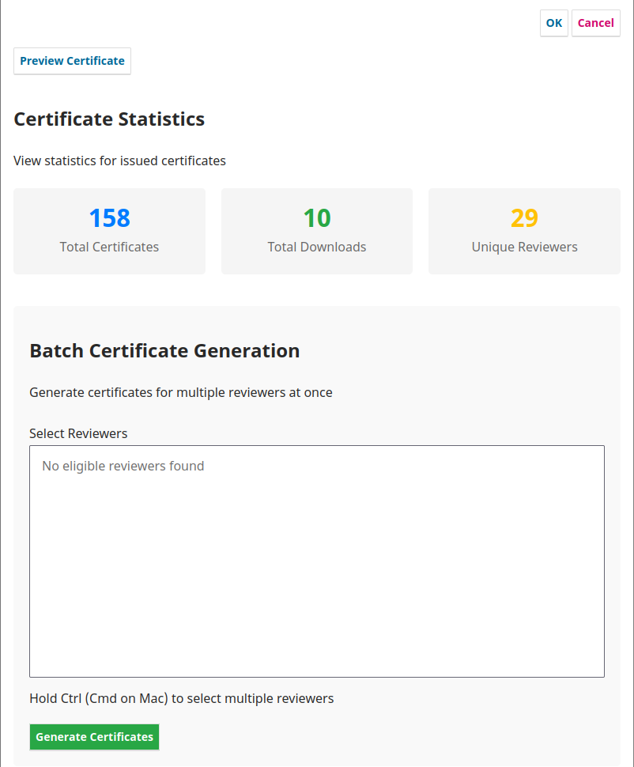Viewport: 634px width, 767px height.
Task: Click 'View statistics for issued certificates' text
Action: click(119, 161)
